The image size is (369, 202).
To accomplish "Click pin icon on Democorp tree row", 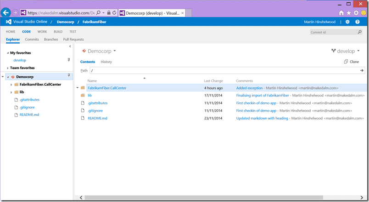I will click(x=69, y=75).
